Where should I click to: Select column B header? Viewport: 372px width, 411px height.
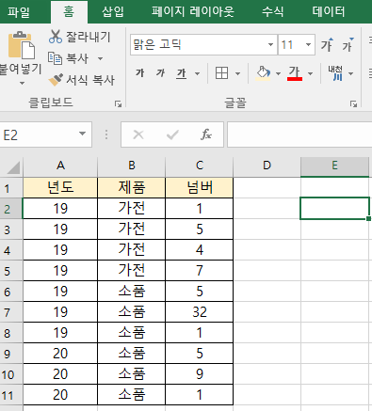132,166
